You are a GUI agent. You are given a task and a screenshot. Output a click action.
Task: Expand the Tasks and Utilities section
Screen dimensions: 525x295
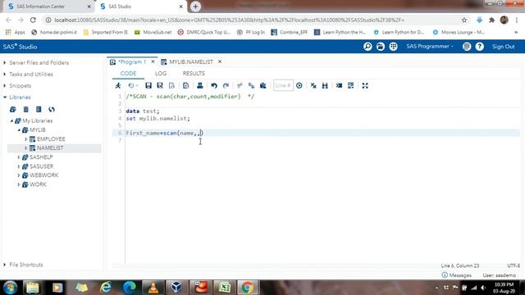(5, 75)
